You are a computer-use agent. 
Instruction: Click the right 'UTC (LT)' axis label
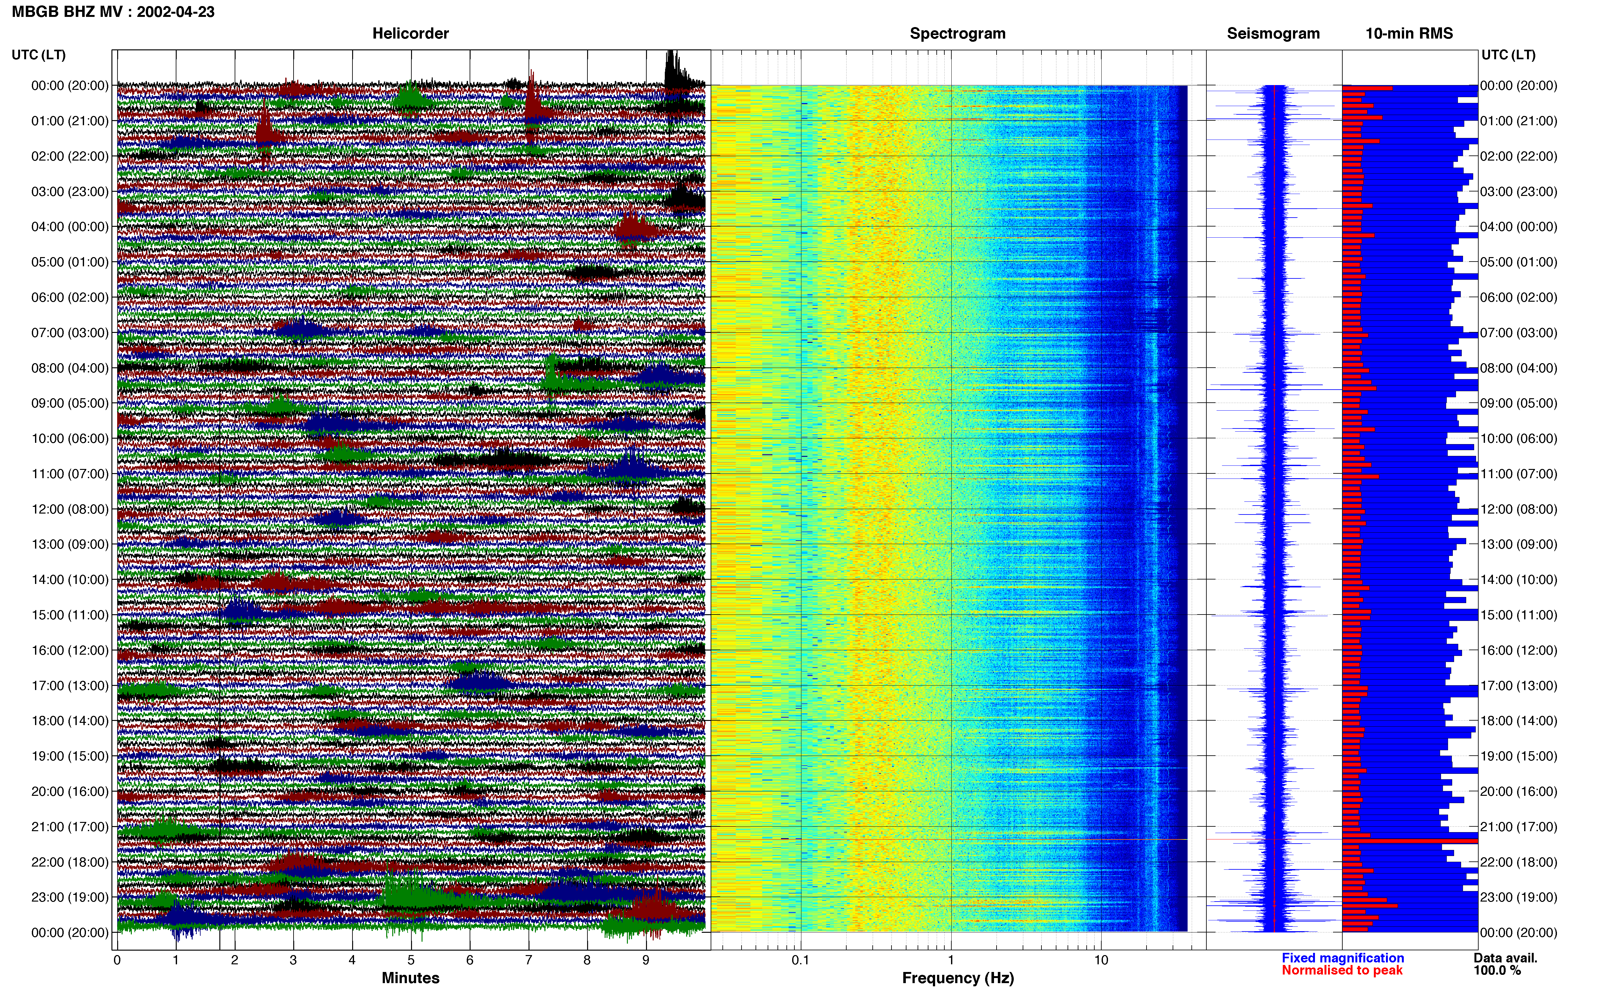click(1508, 55)
